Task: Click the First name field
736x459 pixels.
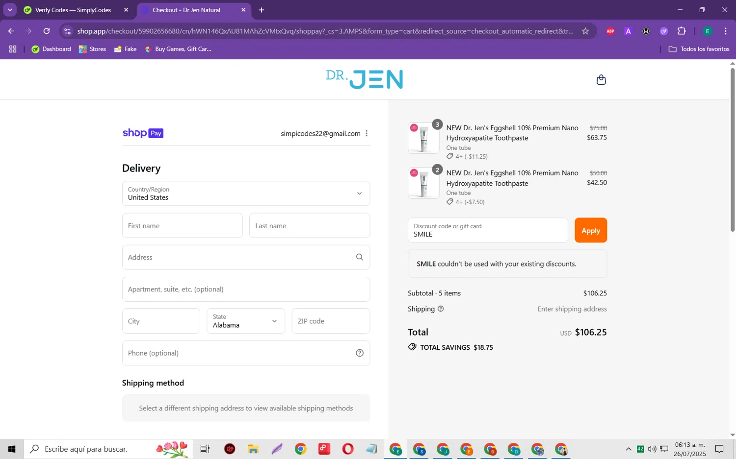Action: click(182, 225)
